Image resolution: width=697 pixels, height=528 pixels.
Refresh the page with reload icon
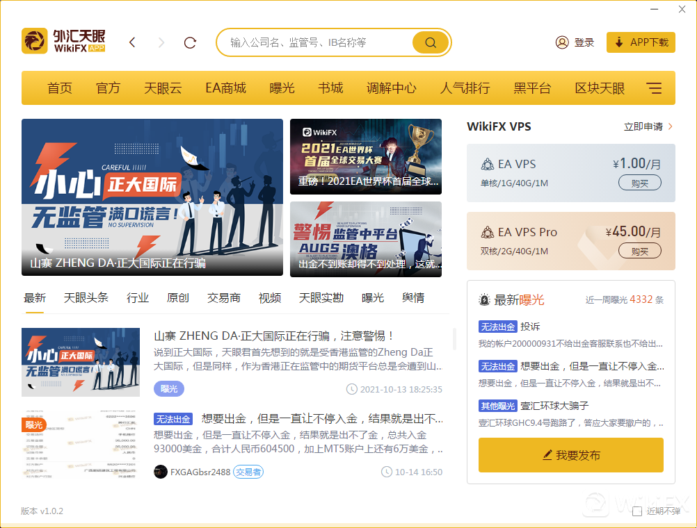[x=190, y=42]
